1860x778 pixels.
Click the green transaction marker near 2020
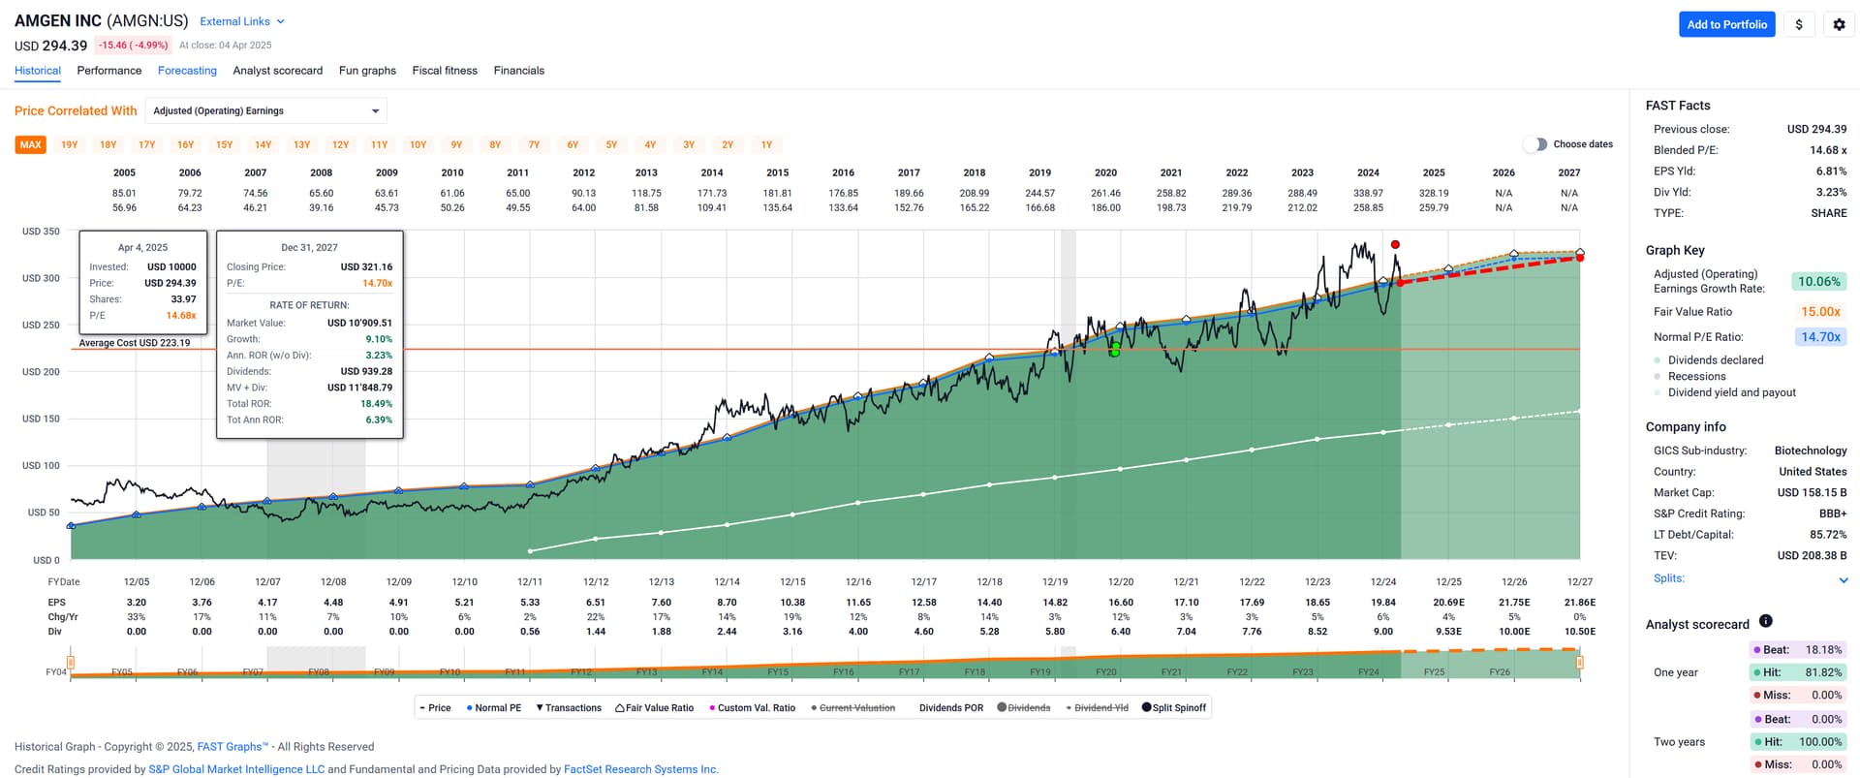(x=1115, y=349)
